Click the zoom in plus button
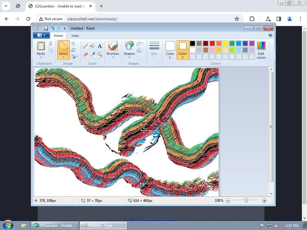Viewport: 307px width, 230px height. [264, 201]
